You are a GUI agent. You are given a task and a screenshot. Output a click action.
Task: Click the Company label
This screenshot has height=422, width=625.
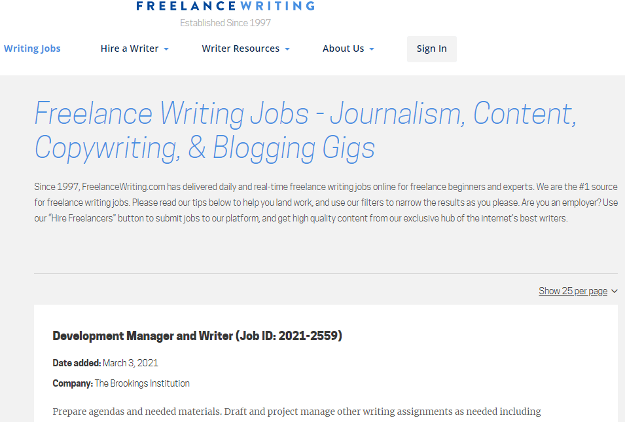pos(73,383)
